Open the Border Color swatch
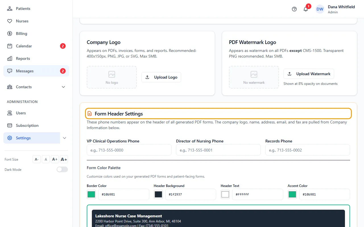Viewport: 364px width, 227px height. click(91, 194)
